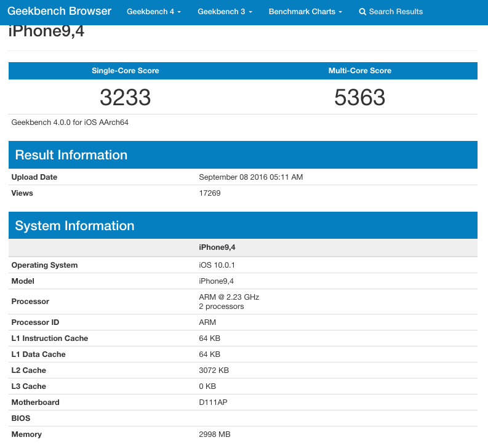The width and height of the screenshot is (488, 448).
Task: Select the views count 17269
Action: (x=210, y=193)
